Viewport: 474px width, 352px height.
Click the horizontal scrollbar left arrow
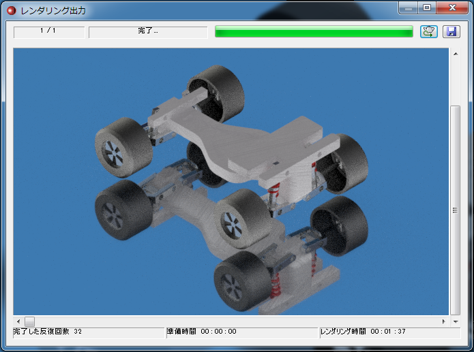[18, 321]
